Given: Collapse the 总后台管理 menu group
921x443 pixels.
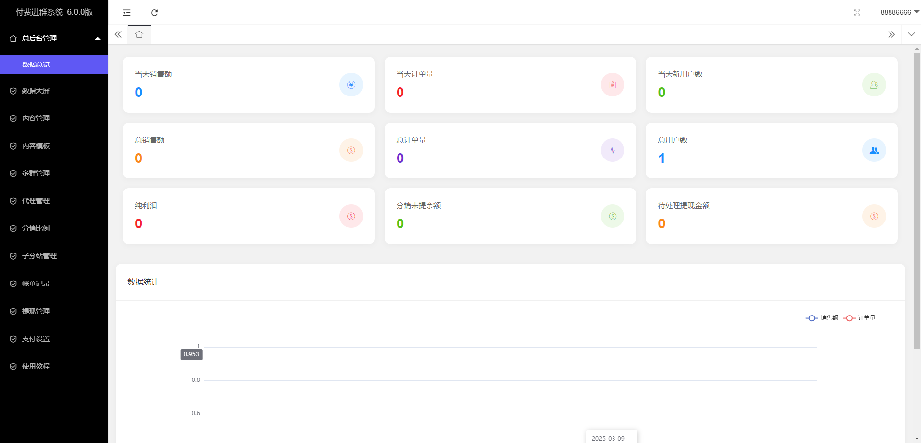Looking at the screenshot, I should 54,38.
